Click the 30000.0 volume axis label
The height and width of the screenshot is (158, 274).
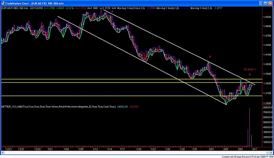(x=267, y=132)
